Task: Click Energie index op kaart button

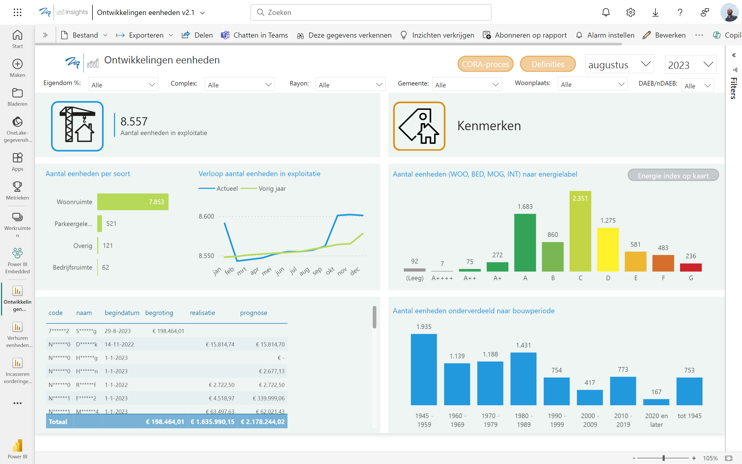Action: point(673,176)
